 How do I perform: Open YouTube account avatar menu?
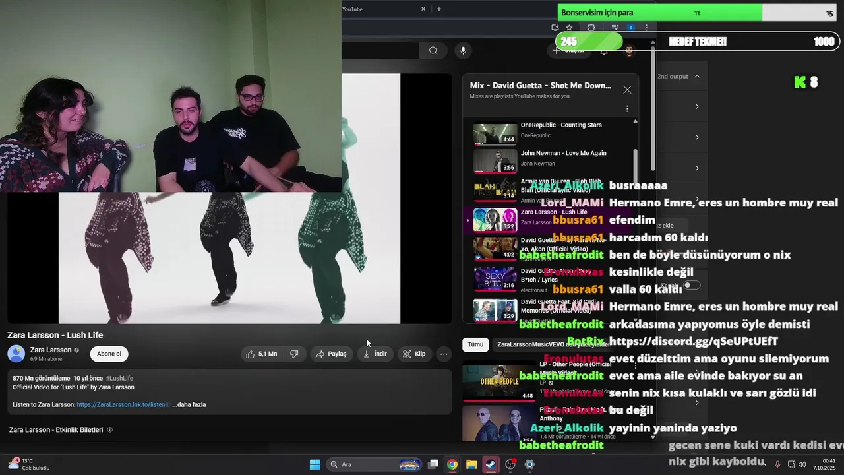point(629,51)
